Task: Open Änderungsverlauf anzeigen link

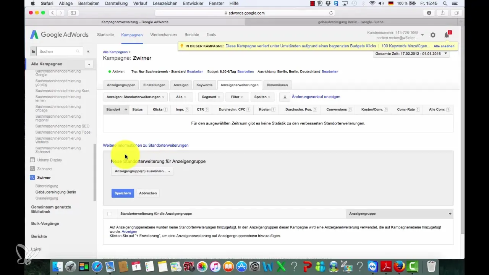Action: 316,97
